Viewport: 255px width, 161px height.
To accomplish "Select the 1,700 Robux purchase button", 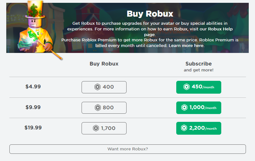I will click(104, 128).
